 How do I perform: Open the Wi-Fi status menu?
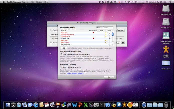(x=129, y=2)
